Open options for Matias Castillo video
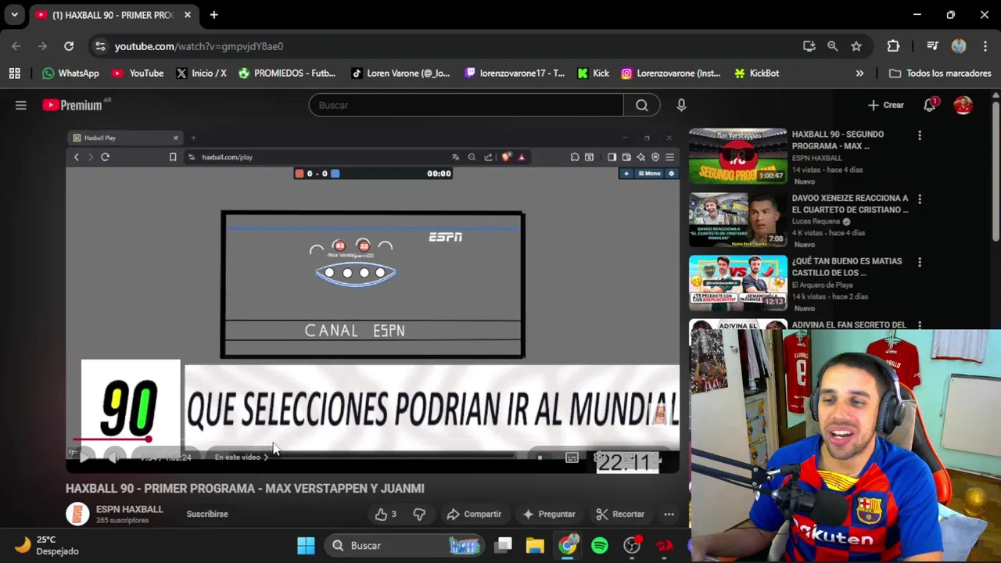Image resolution: width=1001 pixels, height=563 pixels. (920, 262)
